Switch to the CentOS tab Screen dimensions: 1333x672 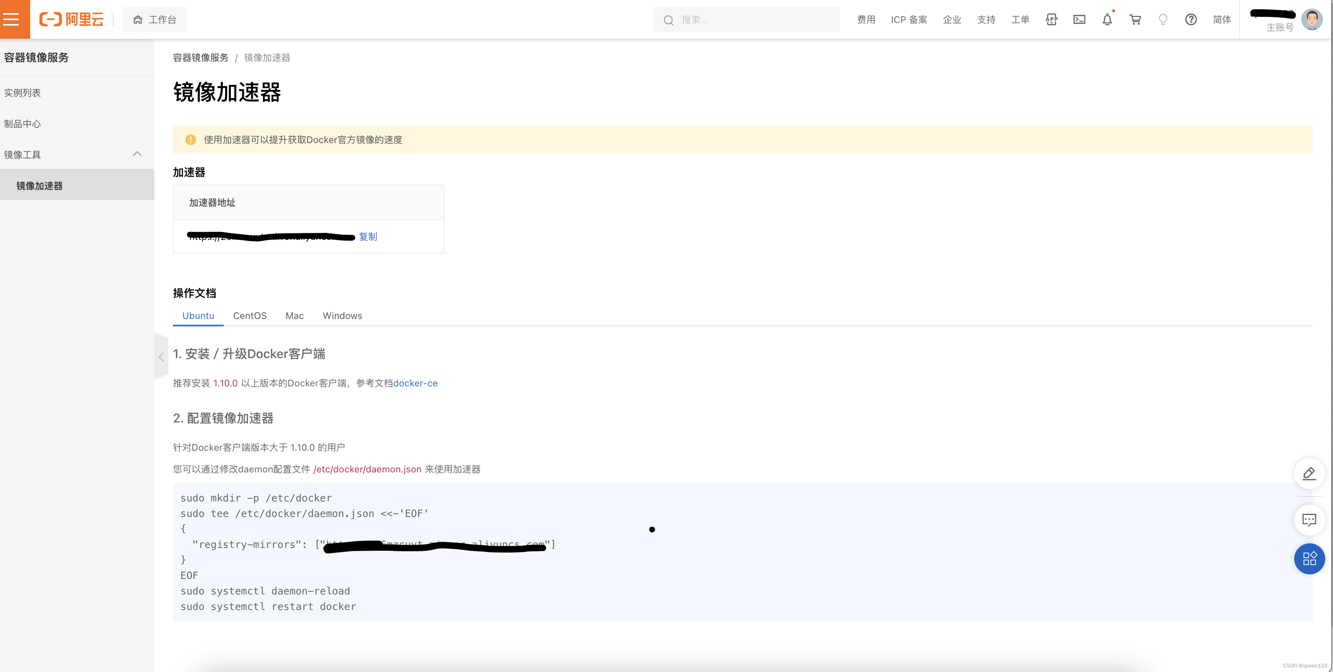(x=250, y=315)
